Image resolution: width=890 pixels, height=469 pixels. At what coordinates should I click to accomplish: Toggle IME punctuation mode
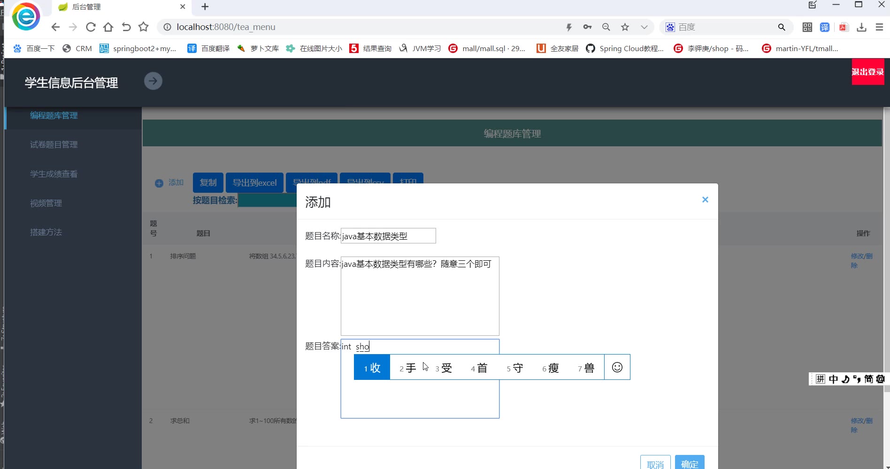[857, 379]
